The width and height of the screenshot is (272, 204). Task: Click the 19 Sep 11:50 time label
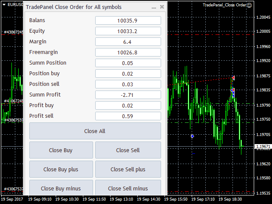94,199
